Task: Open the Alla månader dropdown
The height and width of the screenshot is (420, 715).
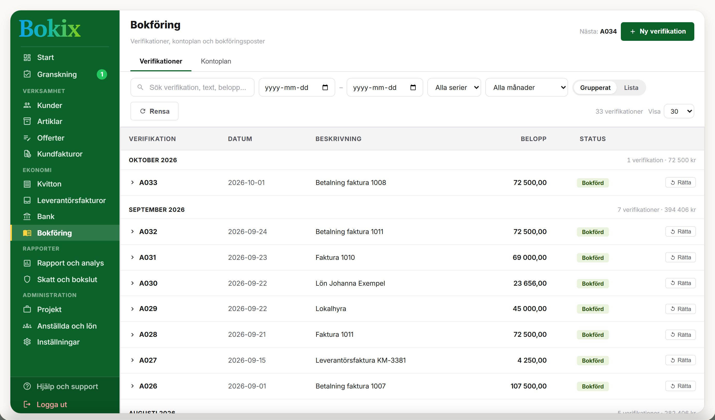Action: 527,87
